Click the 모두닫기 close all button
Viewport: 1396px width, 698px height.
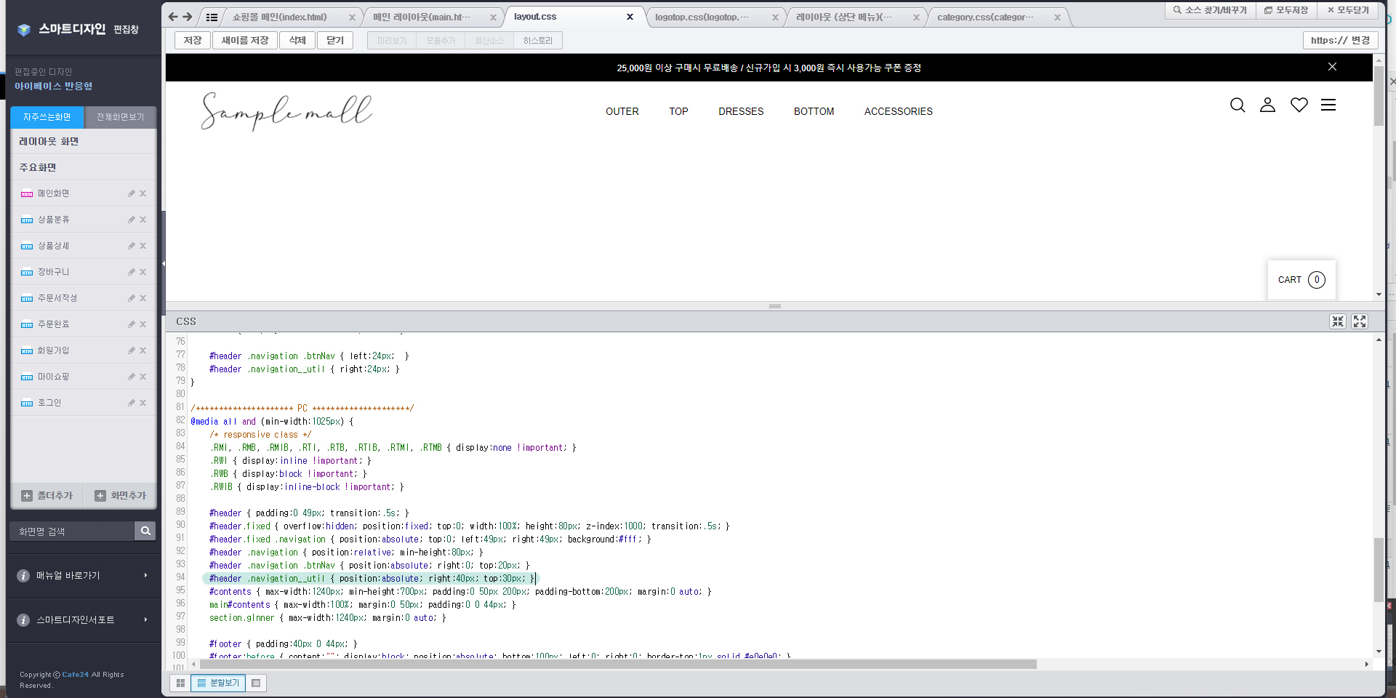(1348, 10)
